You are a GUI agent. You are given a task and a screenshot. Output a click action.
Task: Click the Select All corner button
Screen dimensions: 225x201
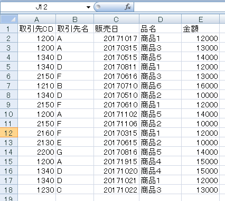click(9, 19)
